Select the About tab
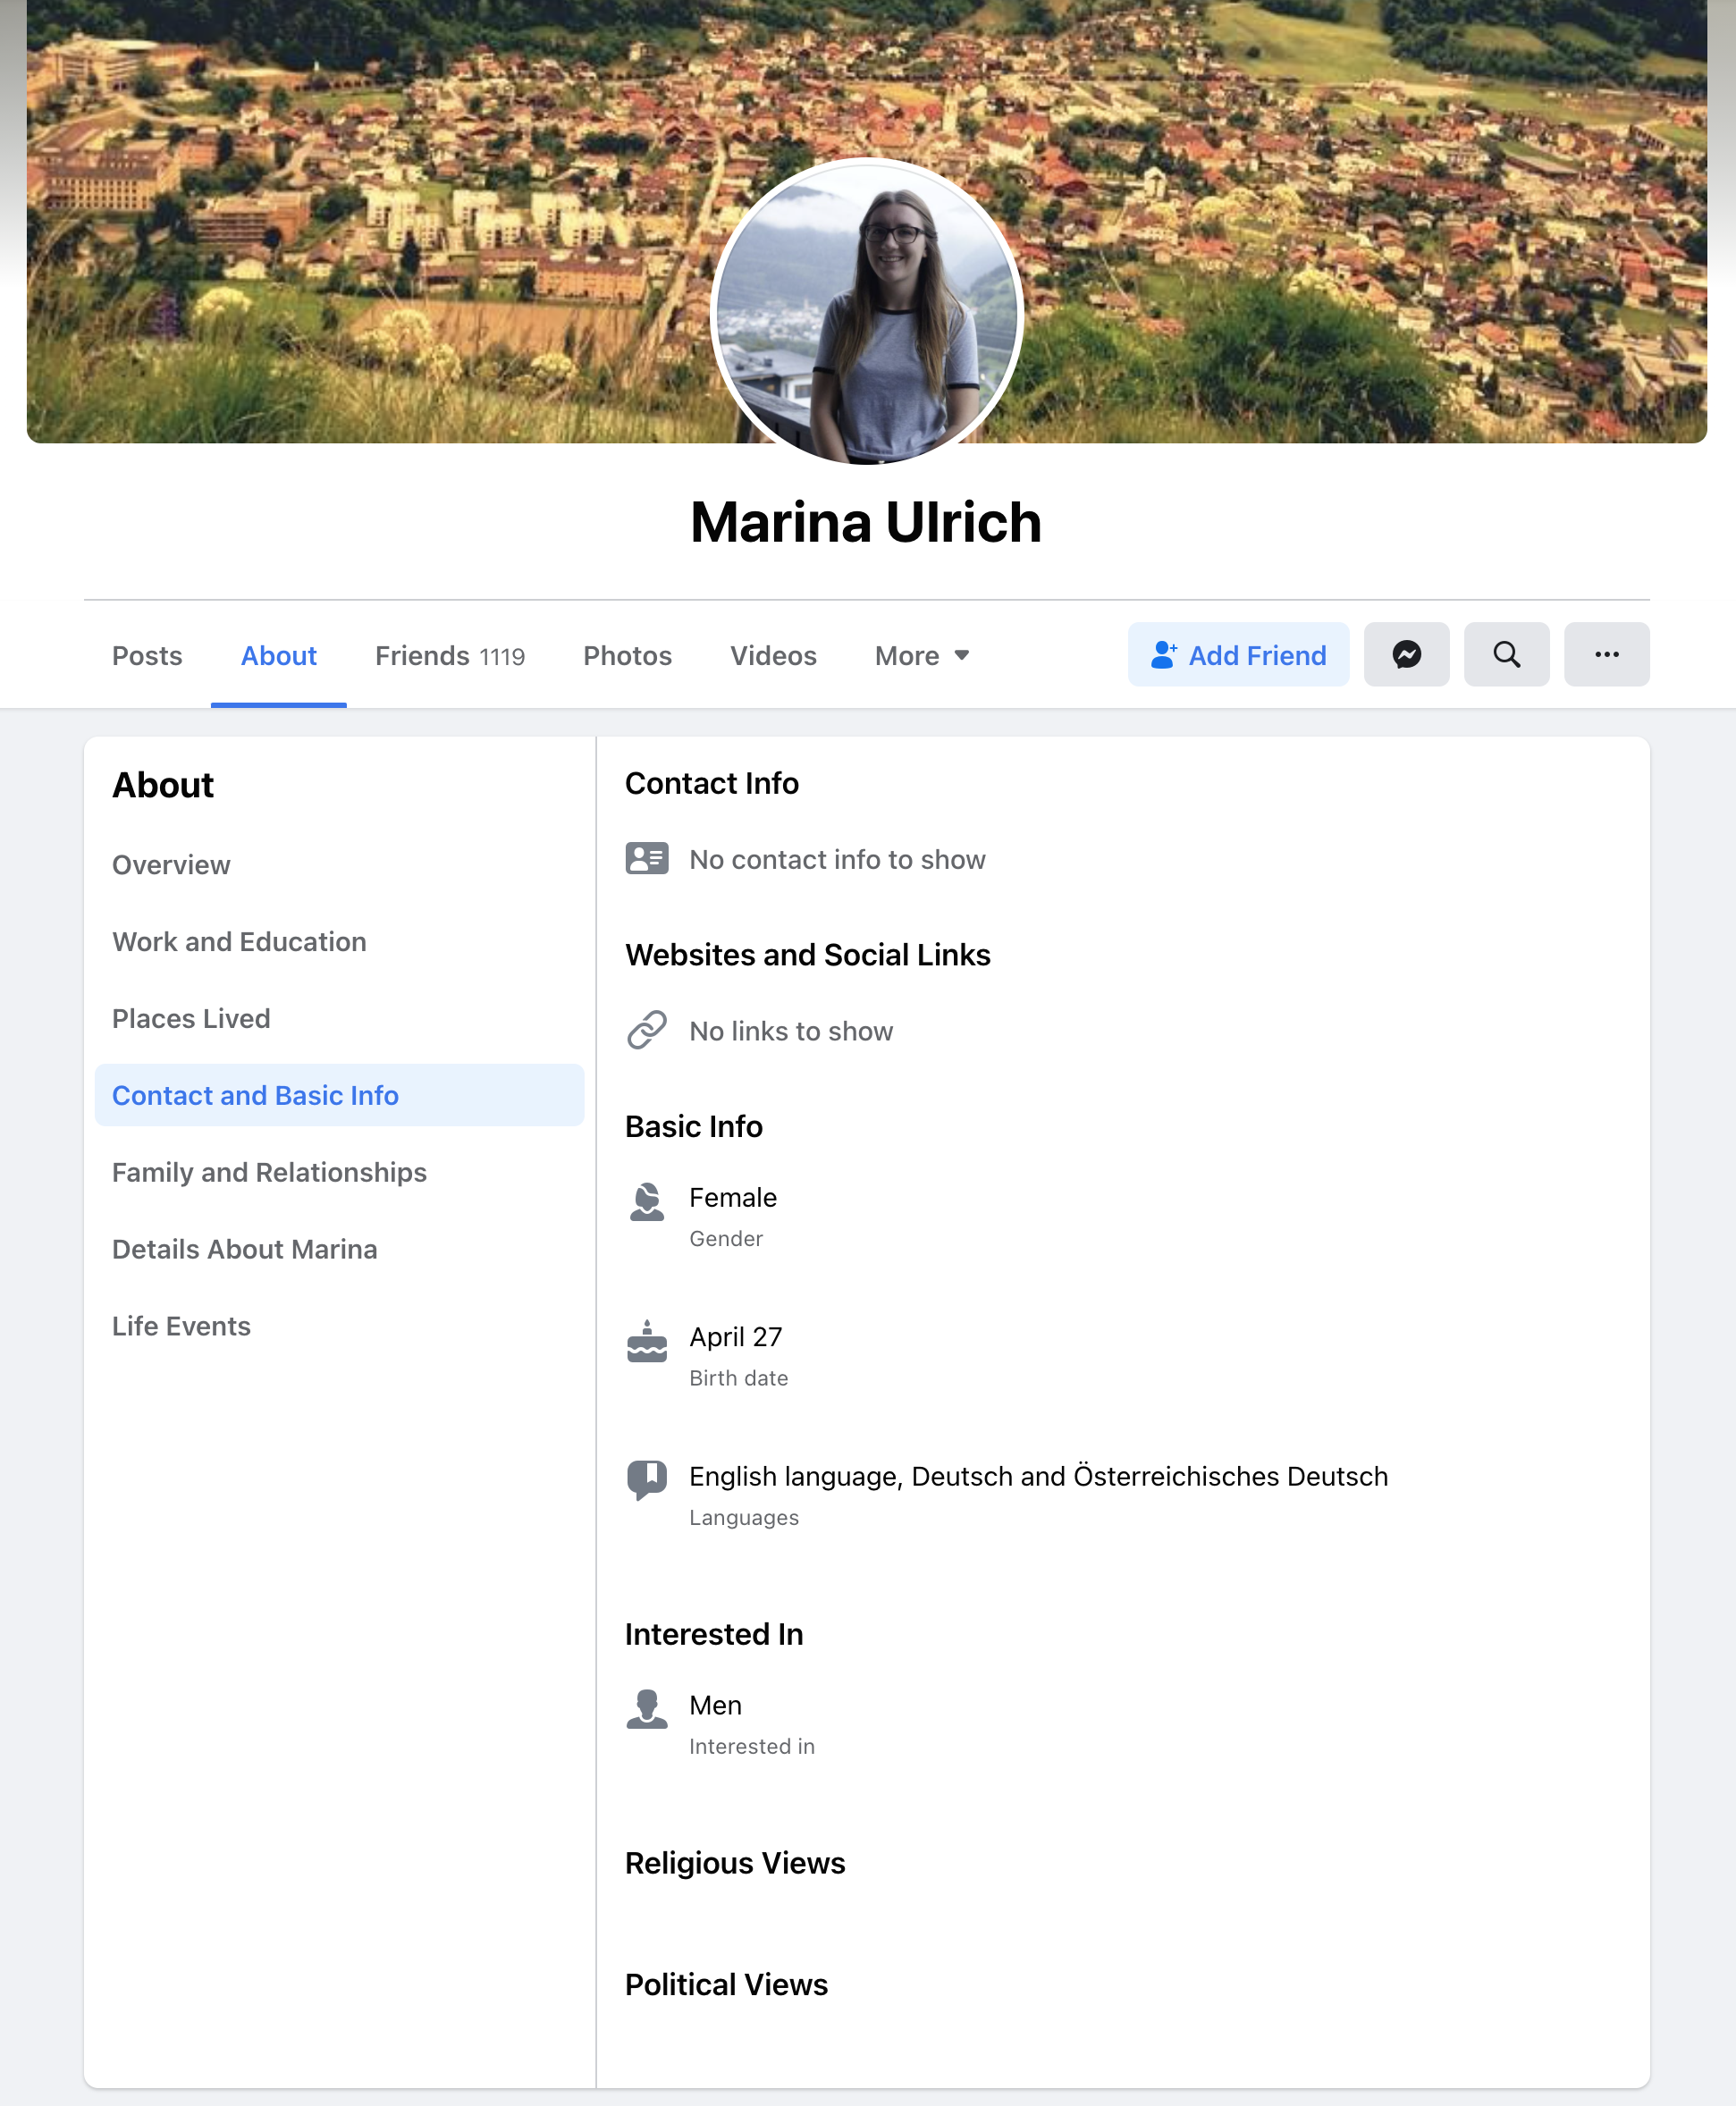1736x2106 pixels. coord(278,655)
